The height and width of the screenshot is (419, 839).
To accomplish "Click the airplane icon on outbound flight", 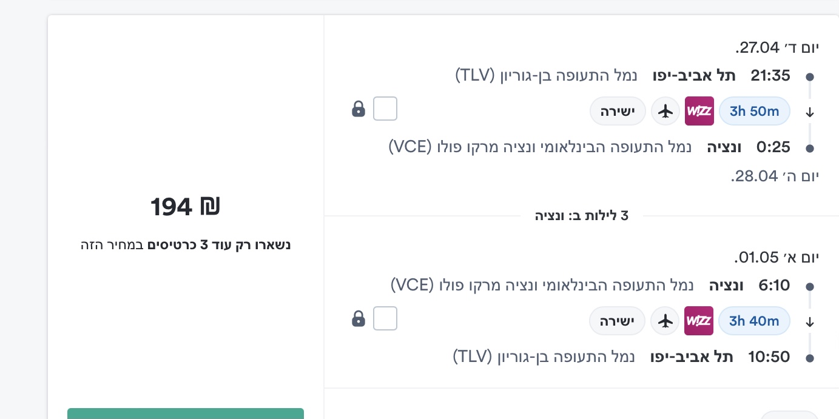I will (x=666, y=111).
